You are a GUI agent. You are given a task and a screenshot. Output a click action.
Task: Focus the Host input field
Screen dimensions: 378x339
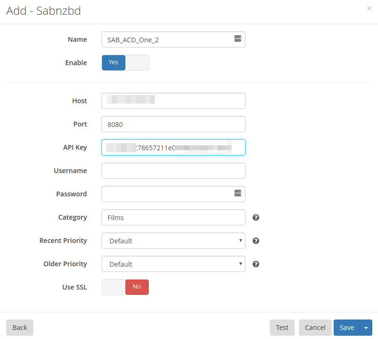(x=174, y=101)
